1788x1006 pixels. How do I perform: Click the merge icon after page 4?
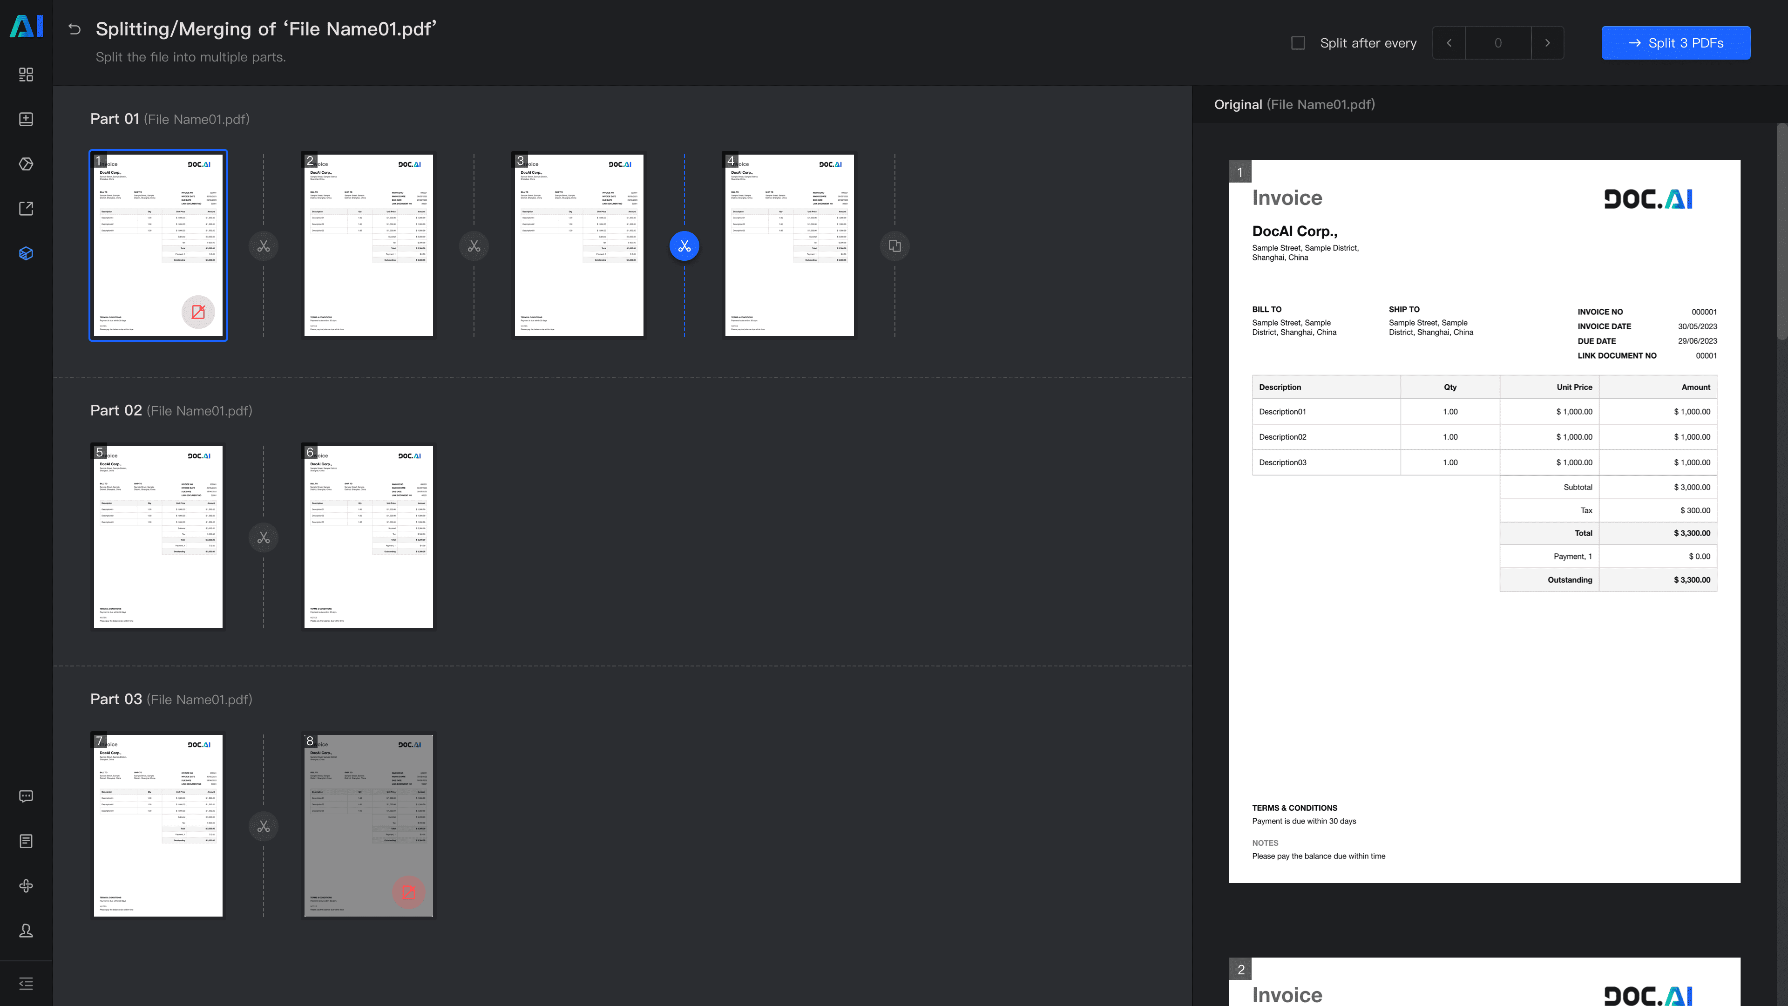(894, 246)
